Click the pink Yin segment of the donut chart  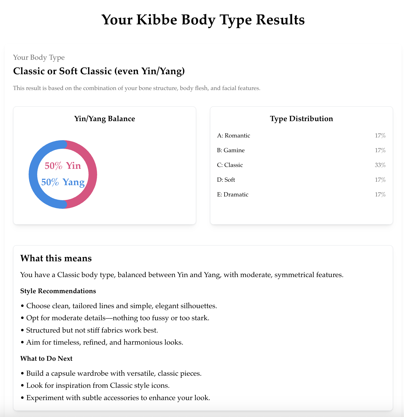[x=93, y=174]
